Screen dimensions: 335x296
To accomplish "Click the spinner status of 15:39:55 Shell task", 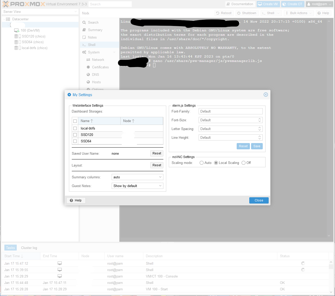I will point(303,270).
